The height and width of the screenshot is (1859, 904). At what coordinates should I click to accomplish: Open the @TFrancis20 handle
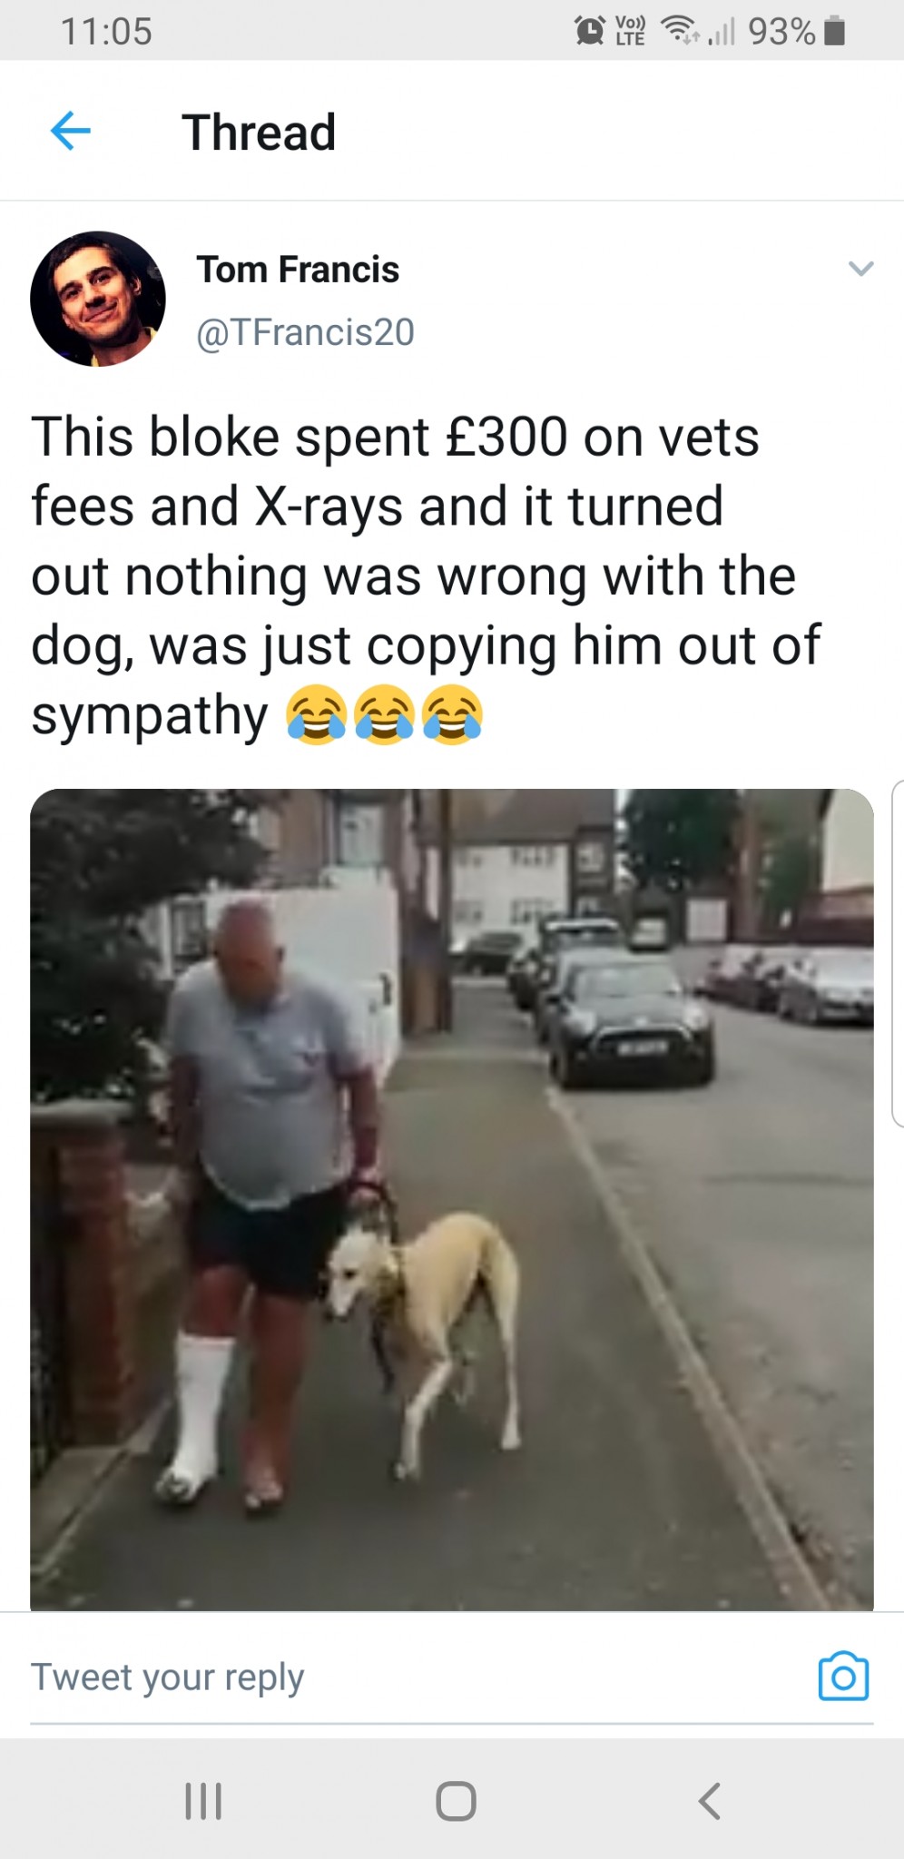(x=306, y=332)
